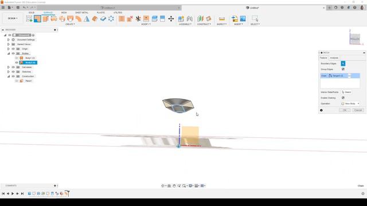
Task: Toggle the Group Edges checkbox
Action: pyautogui.click(x=343, y=69)
